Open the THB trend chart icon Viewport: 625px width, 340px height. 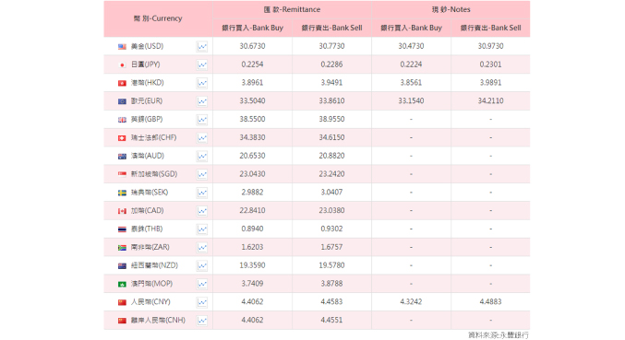click(x=202, y=229)
